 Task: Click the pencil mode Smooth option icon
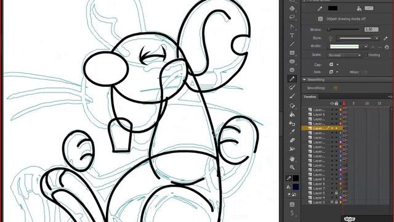click(292, 213)
